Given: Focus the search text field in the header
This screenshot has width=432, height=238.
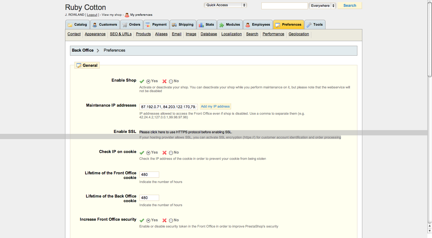Looking at the screenshot, I should point(285,6).
